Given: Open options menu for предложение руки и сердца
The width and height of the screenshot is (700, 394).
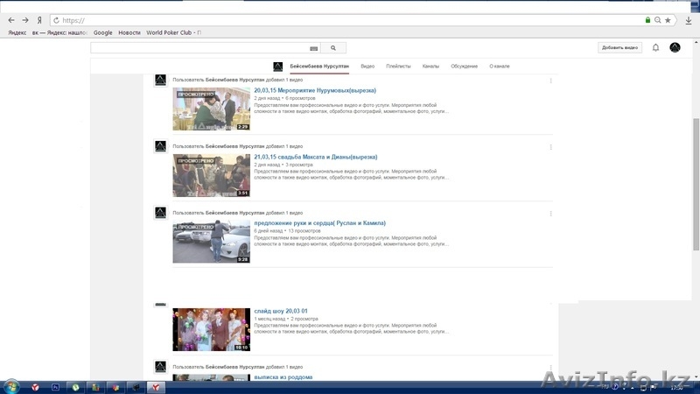Looking at the screenshot, I should click(550, 213).
